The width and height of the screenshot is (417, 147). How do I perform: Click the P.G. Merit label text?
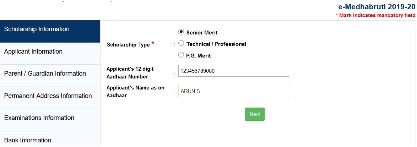(x=199, y=56)
